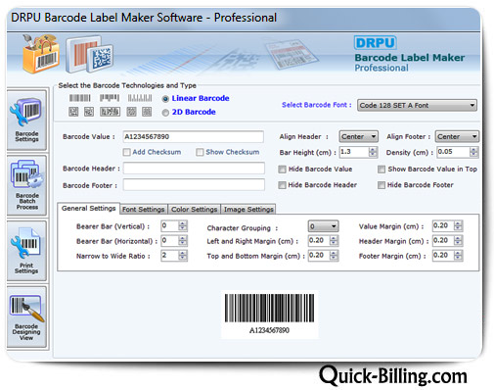Image resolution: width=494 pixels, height=390 pixels.
Task: Click the Bar Height value field
Action: coord(354,152)
